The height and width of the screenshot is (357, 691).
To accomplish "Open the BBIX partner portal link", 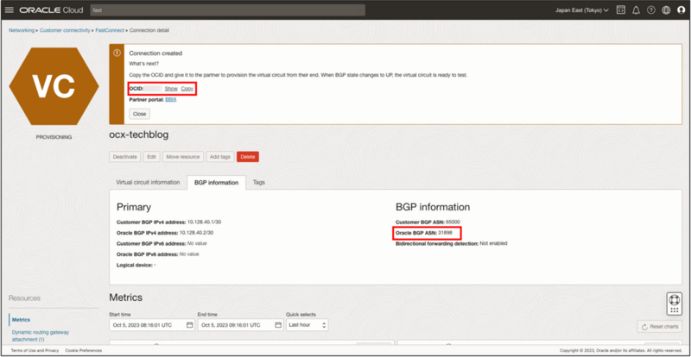I will [x=170, y=100].
